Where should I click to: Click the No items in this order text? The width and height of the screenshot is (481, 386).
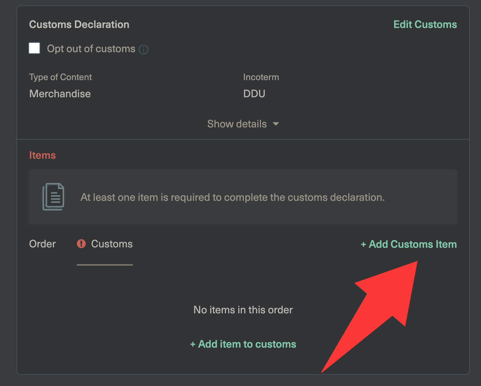point(243,310)
